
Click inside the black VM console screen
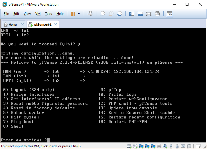(x=103, y=85)
